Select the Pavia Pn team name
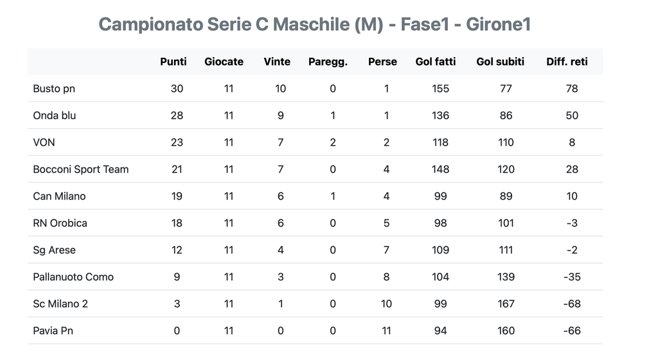The height and width of the screenshot is (353, 658). [x=53, y=331]
